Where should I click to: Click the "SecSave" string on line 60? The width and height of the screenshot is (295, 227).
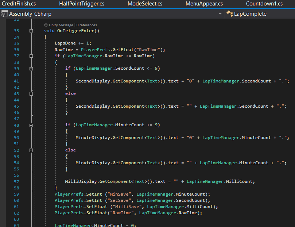click(x=119, y=200)
